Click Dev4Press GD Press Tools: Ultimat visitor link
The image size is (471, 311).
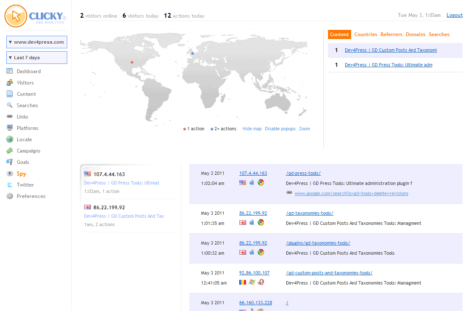tap(122, 183)
